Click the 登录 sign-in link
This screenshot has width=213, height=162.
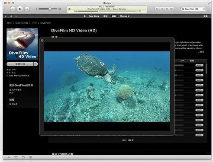tap(206, 16)
